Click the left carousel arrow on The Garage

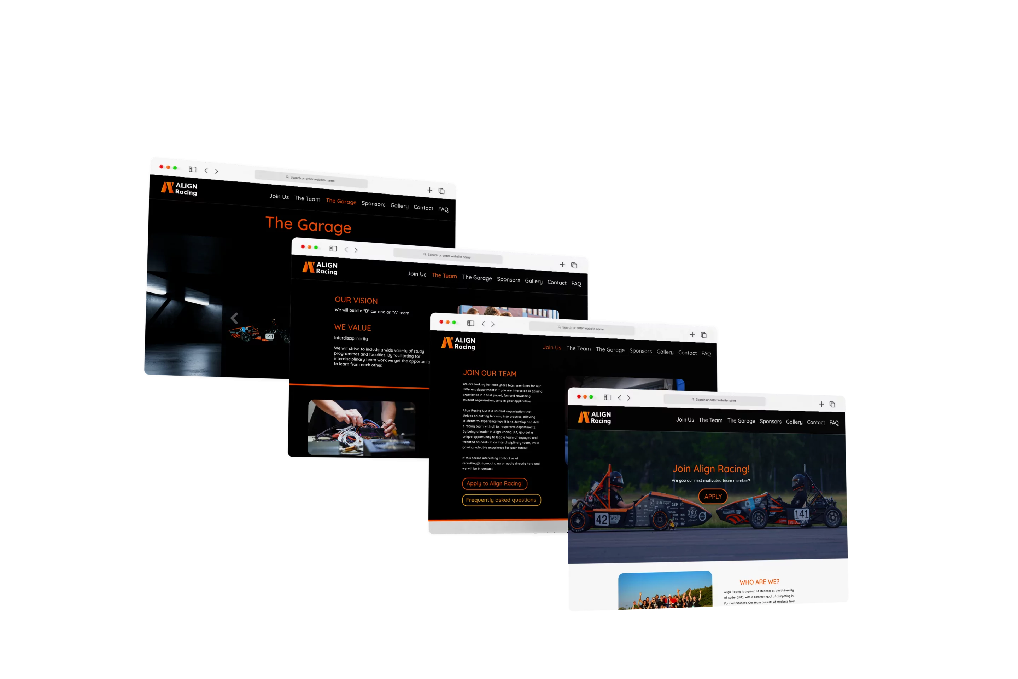click(234, 318)
